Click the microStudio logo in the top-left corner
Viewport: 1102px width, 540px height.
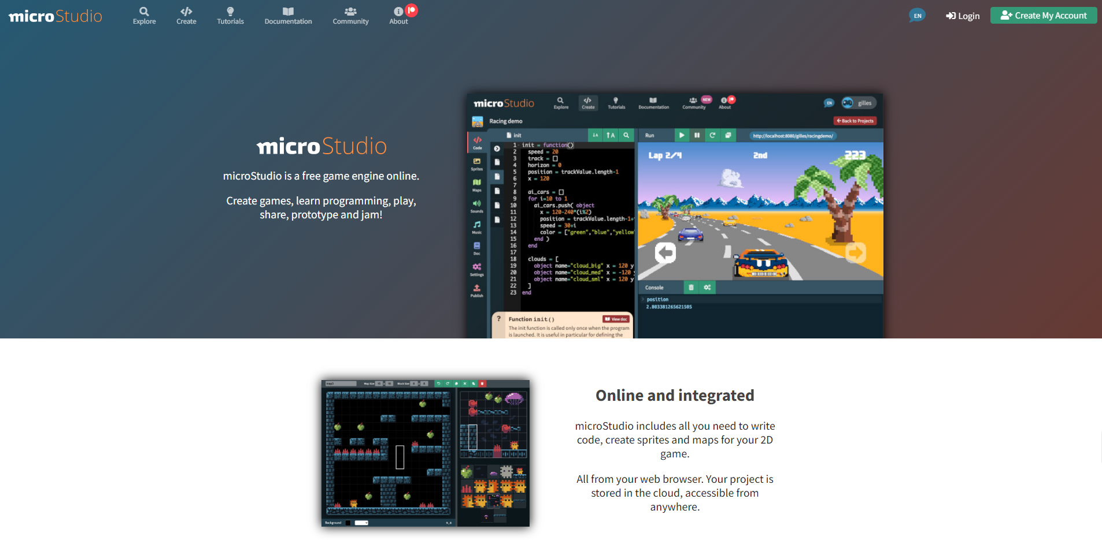click(56, 16)
